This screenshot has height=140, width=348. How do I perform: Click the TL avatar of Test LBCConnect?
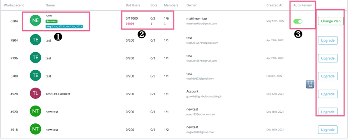tap(35, 93)
